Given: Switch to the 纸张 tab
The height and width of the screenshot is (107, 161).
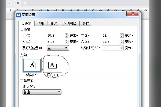Looking at the screenshot, I should coord(41,24).
